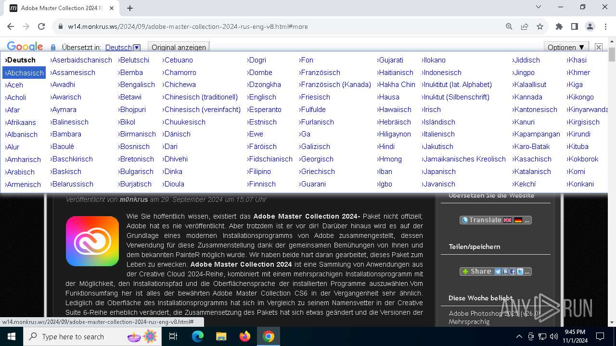Open Adobe Photoshop 2025 popular post link

(495, 317)
